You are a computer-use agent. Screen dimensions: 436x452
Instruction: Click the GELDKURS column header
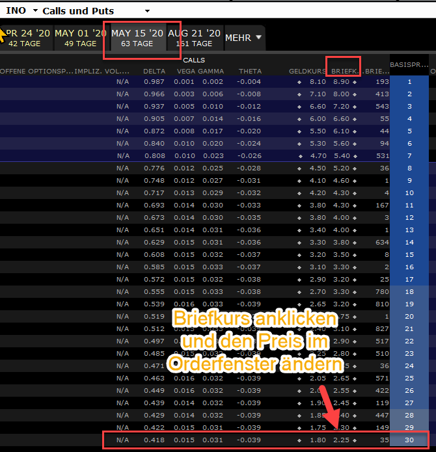307,71
